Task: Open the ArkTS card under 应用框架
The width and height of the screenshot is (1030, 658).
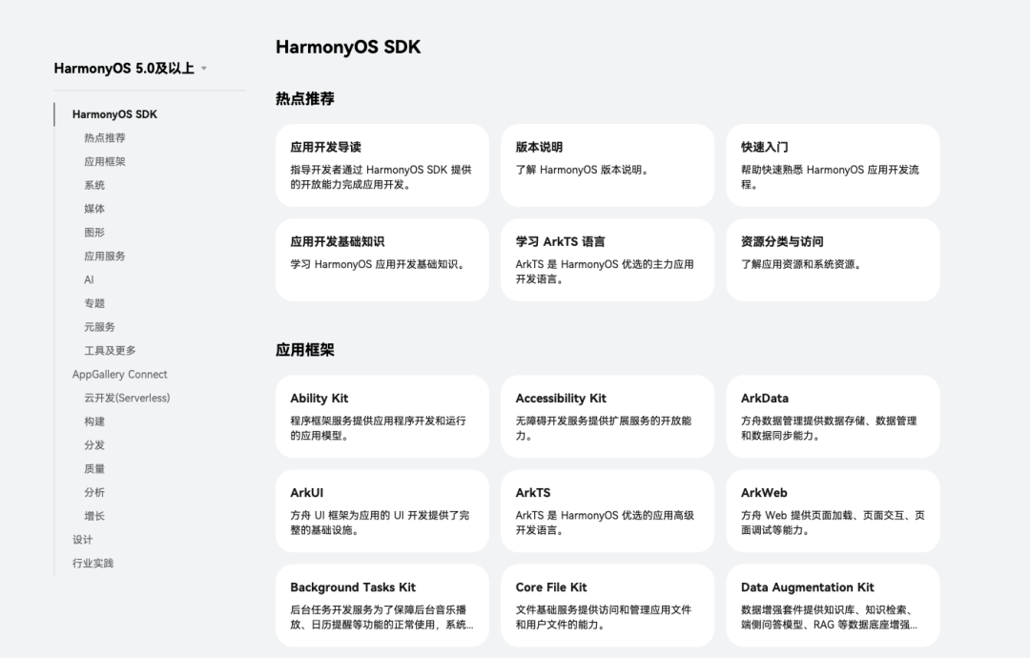Action: 608,511
